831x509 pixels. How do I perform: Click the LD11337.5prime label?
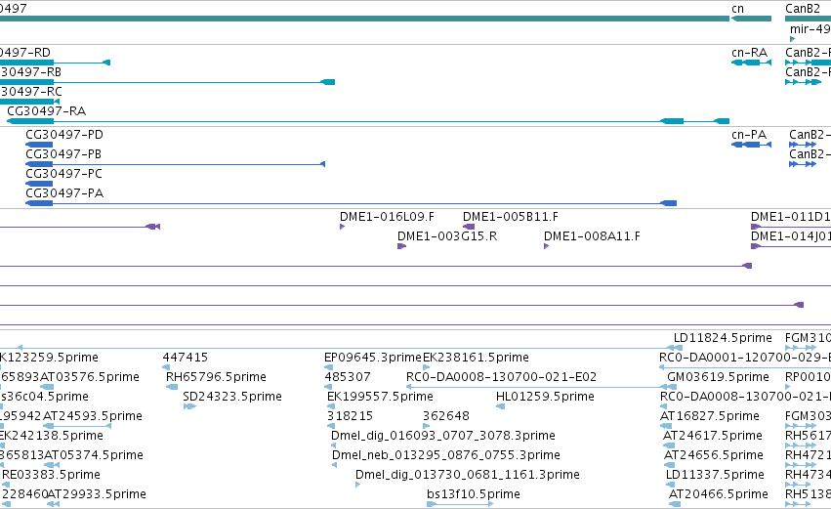point(715,476)
